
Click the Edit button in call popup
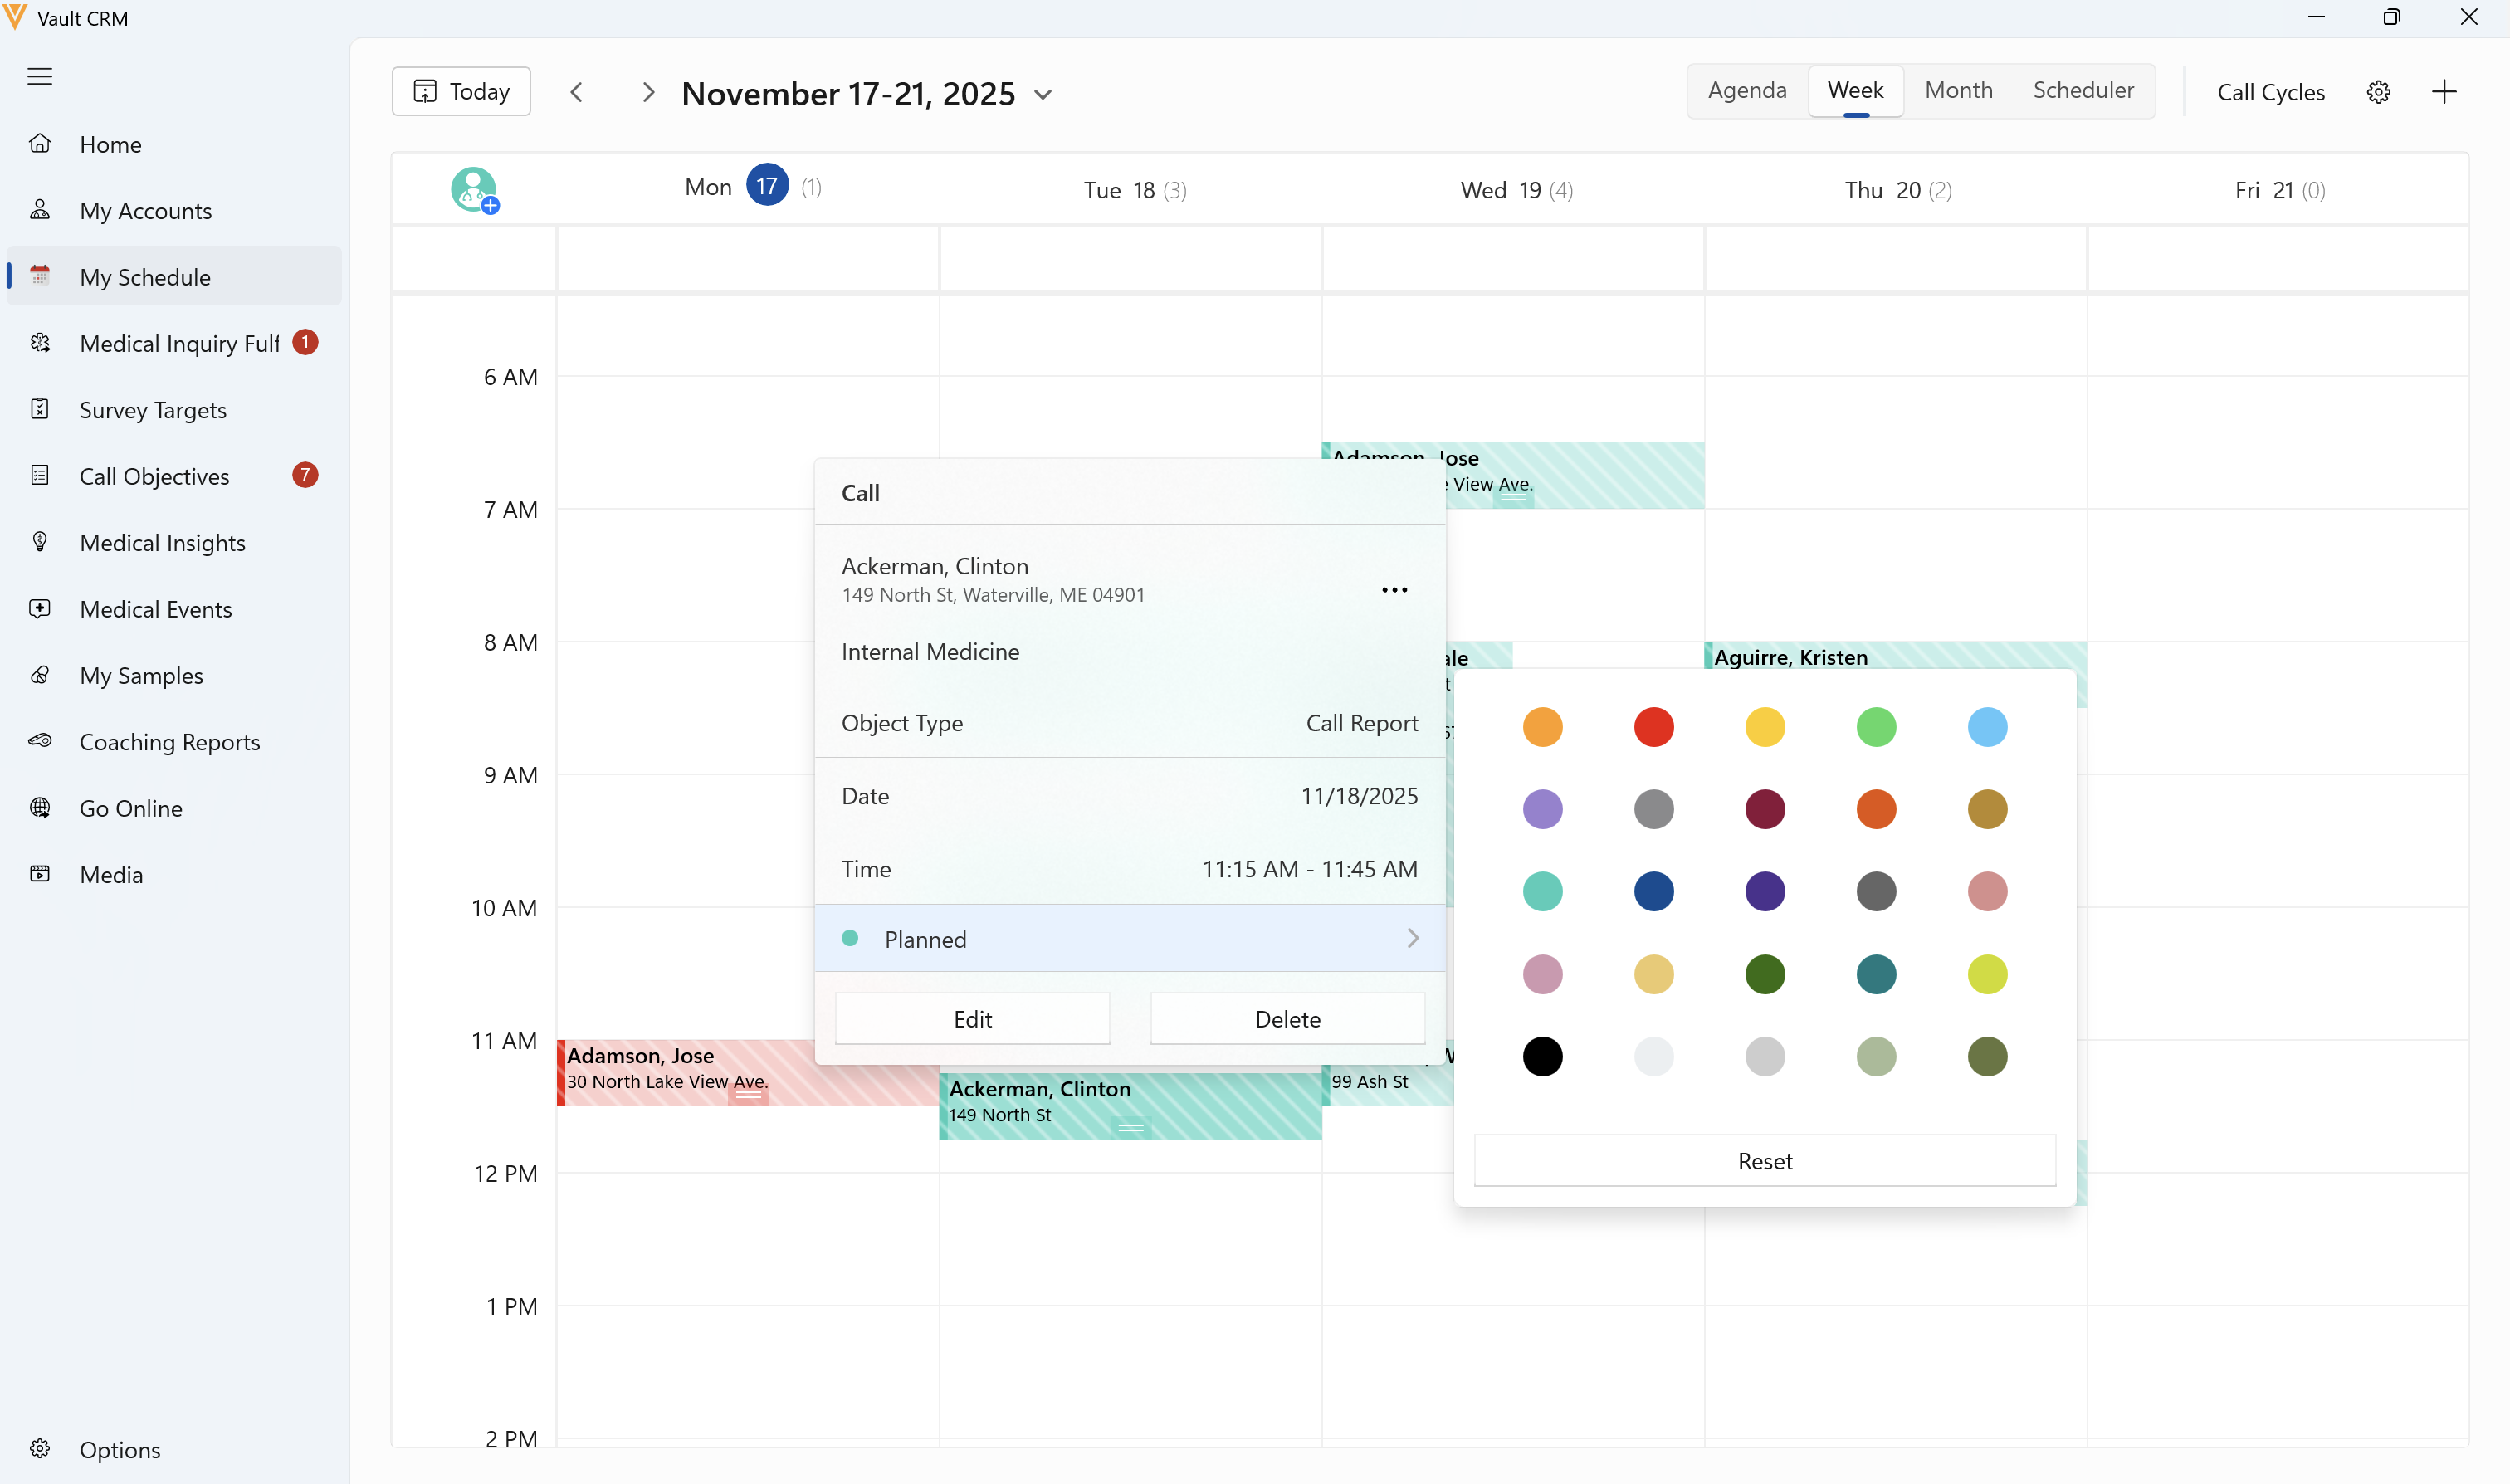pos(972,1019)
